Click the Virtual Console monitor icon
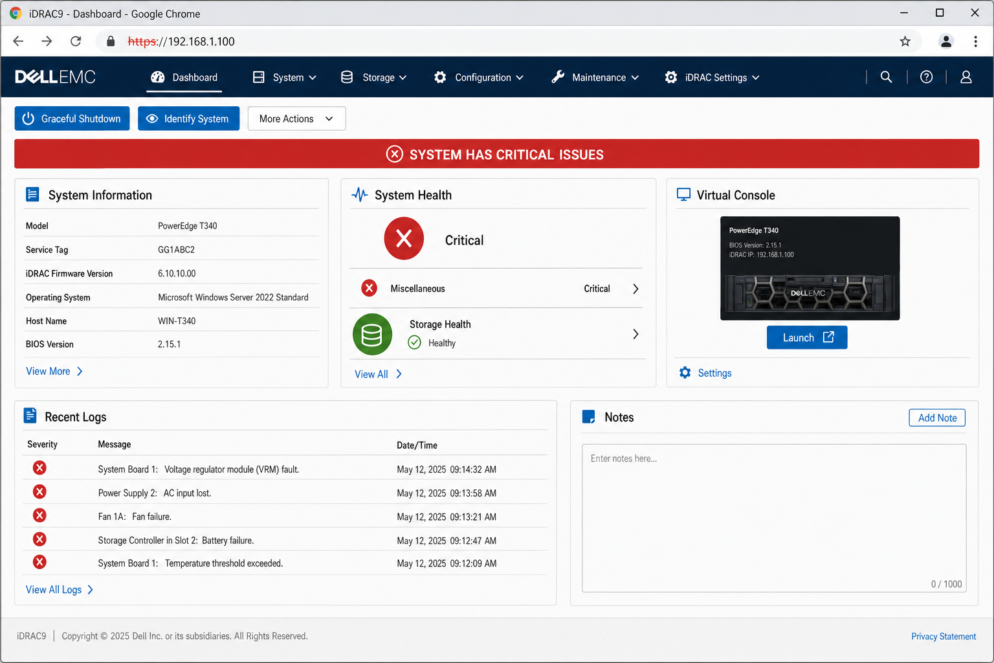This screenshot has width=994, height=663. click(683, 194)
